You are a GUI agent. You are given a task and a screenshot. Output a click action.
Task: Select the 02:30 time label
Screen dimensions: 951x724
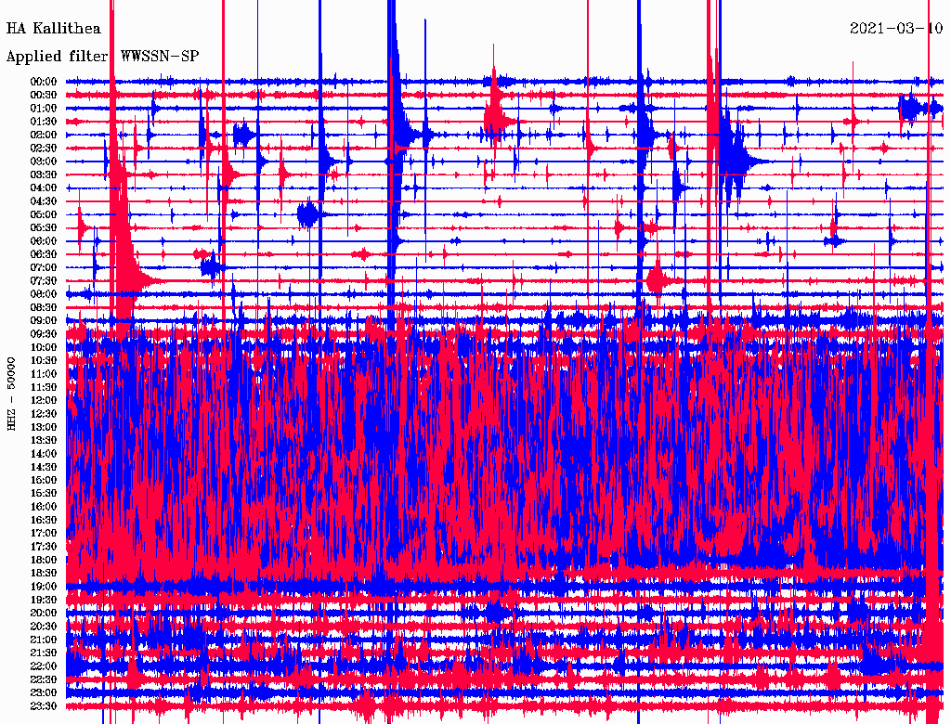(x=44, y=149)
